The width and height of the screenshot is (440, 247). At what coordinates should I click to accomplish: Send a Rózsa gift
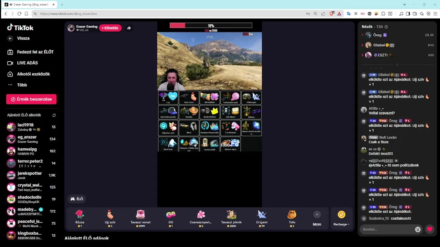[80, 219]
